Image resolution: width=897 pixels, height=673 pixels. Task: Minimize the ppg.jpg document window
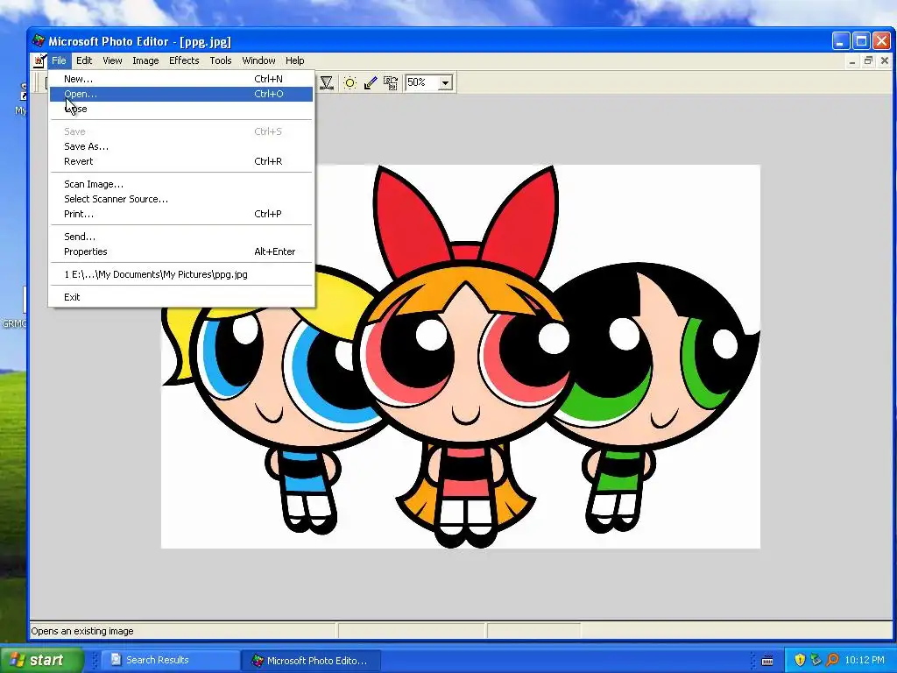tap(852, 60)
